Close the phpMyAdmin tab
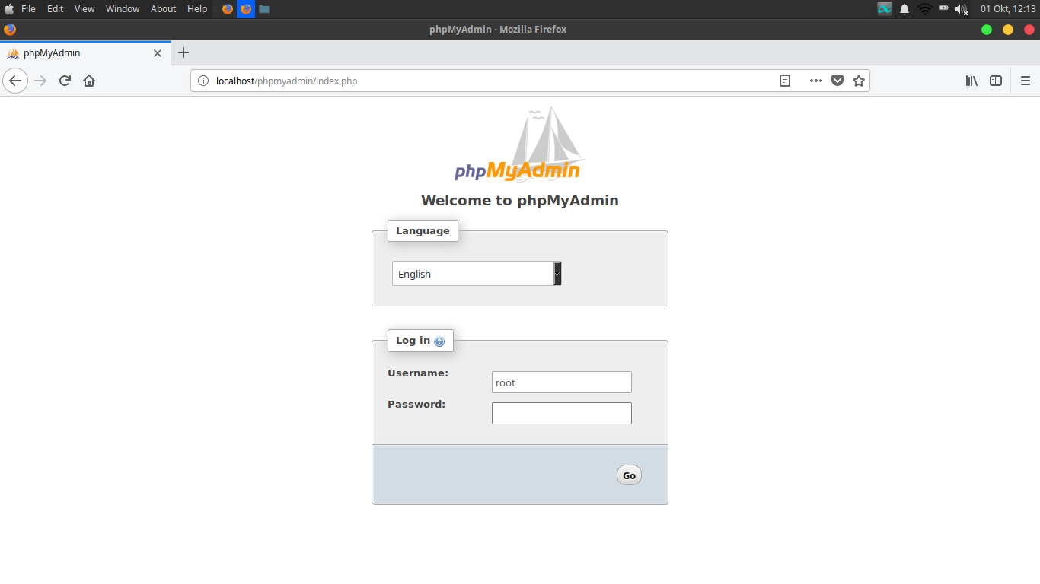This screenshot has height=584, width=1040. [158, 53]
